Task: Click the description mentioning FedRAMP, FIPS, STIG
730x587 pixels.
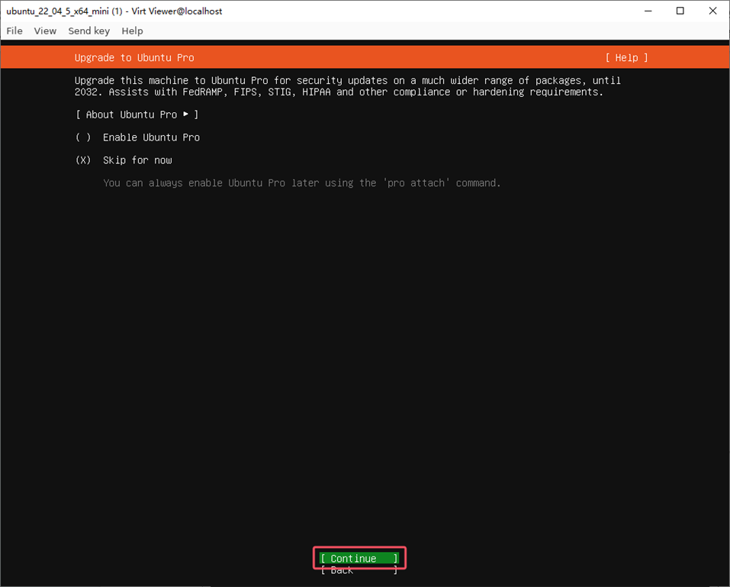Action: (x=347, y=86)
